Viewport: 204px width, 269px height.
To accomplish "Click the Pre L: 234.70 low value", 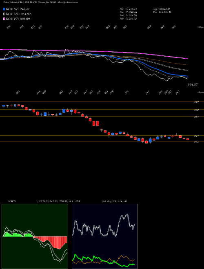I will pyautogui.click(x=128, y=15).
